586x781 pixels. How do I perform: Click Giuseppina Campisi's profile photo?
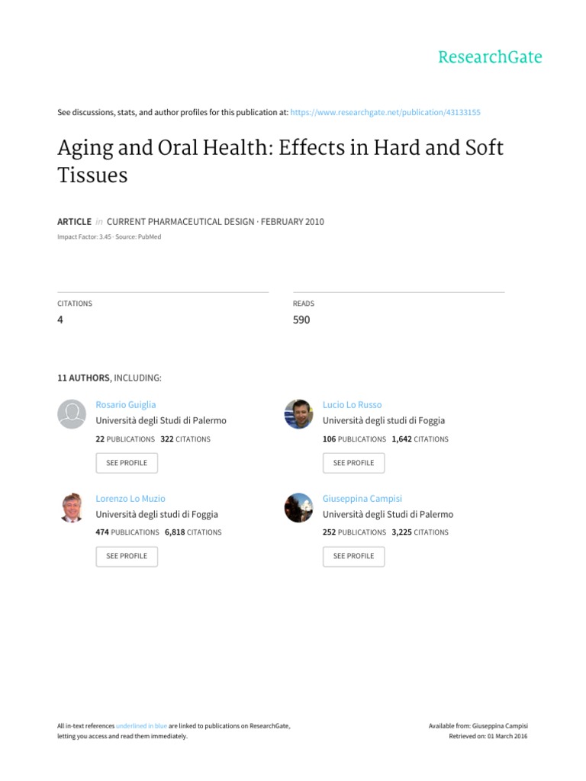tap(298, 507)
